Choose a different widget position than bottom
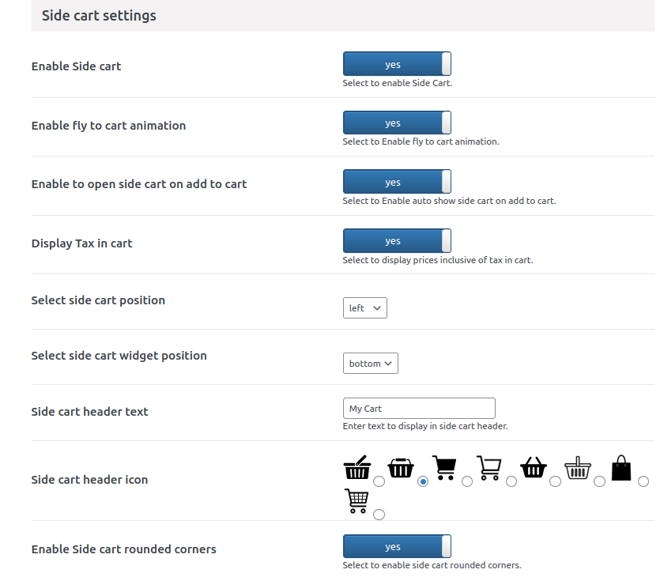The height and width of the screenshot is (577, 664). pyautogui.click(x=370, y=363)
